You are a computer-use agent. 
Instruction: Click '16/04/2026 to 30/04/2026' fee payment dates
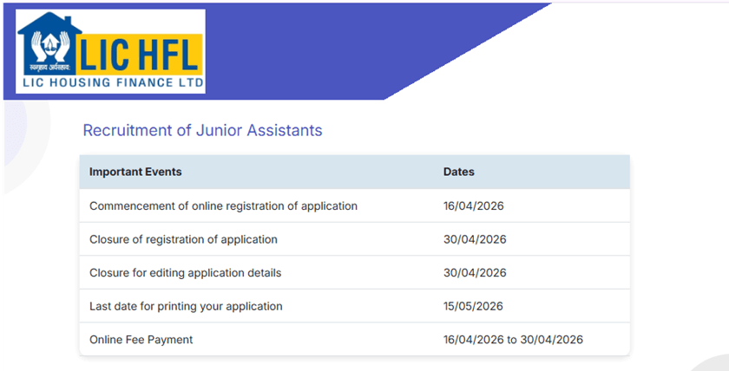(x=513, y=340)
